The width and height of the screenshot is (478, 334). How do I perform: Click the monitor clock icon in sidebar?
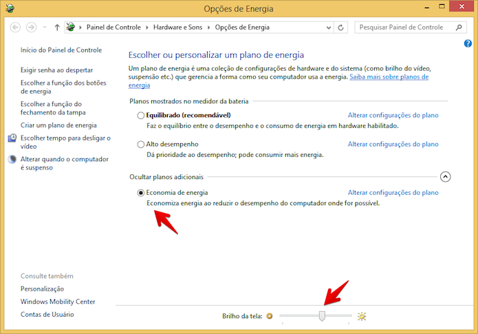12,138
